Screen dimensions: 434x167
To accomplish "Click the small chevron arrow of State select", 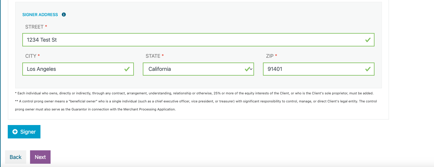I will click(x=251, y=69).
